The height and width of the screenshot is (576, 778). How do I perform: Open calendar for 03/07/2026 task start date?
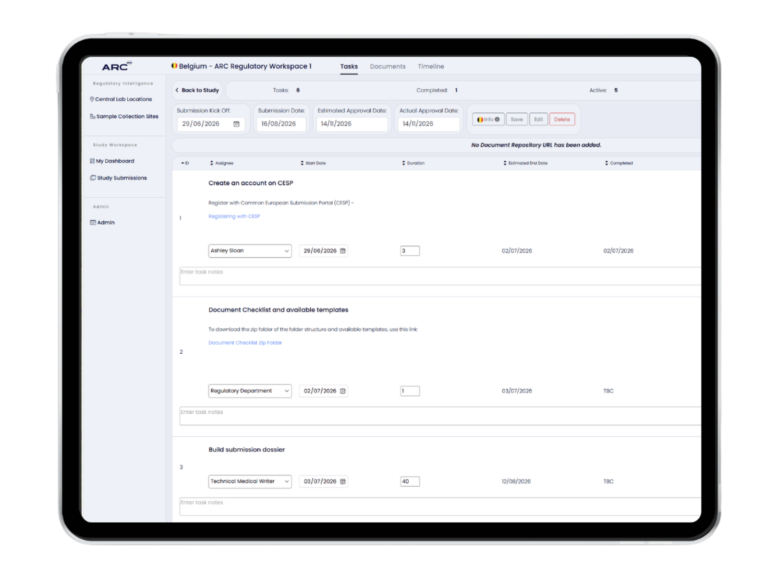pyautogui.click(x=343, y=481)
